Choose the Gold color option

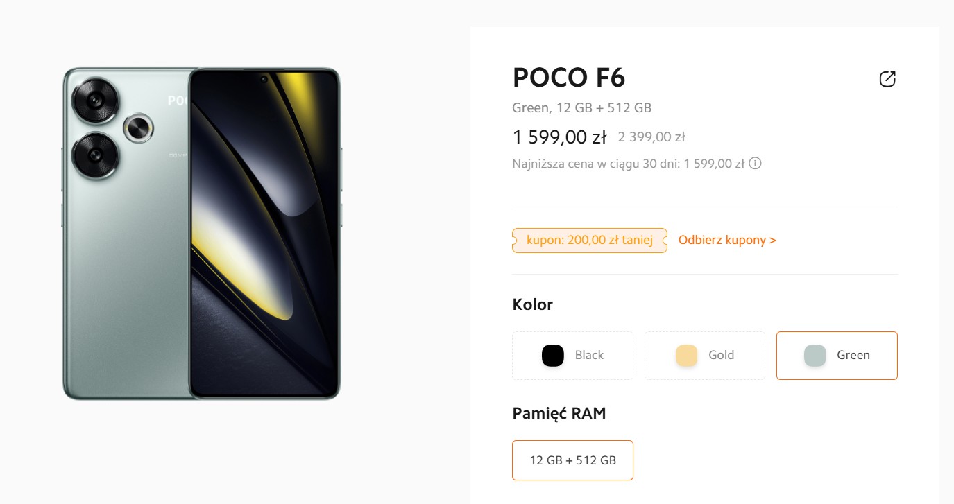tap(704, 356)
